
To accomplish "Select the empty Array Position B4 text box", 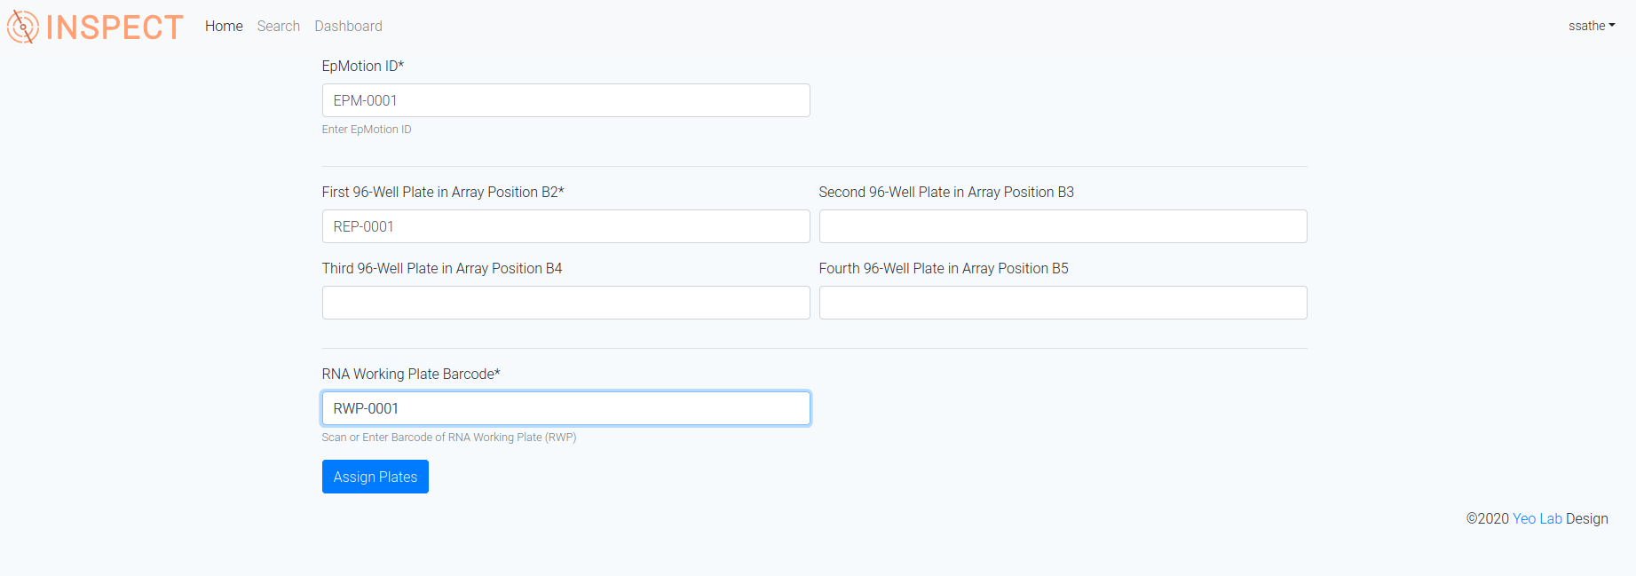I will tap(565, 303).
